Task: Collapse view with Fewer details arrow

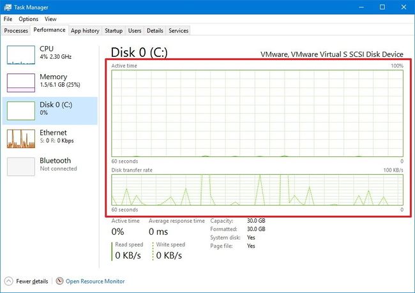Action: [8, 281]
